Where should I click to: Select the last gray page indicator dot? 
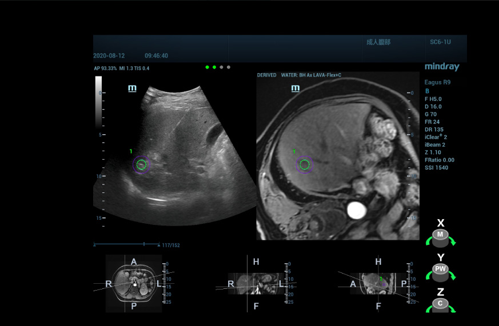[229, 67]
